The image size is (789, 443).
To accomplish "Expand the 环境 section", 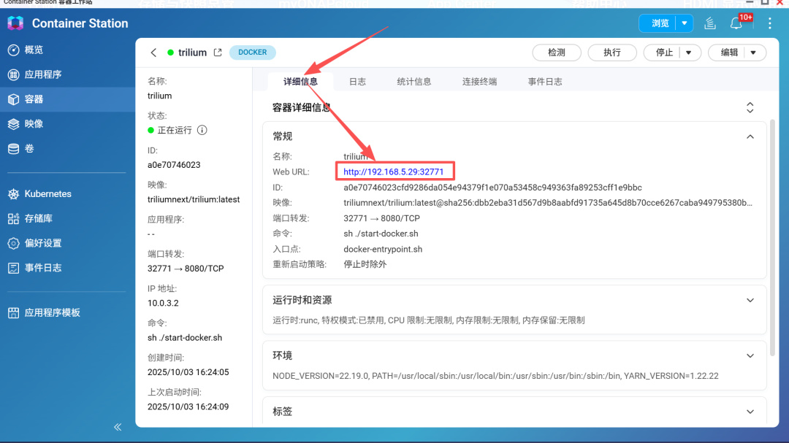I will pyautogui.click(x=750, y=356).
